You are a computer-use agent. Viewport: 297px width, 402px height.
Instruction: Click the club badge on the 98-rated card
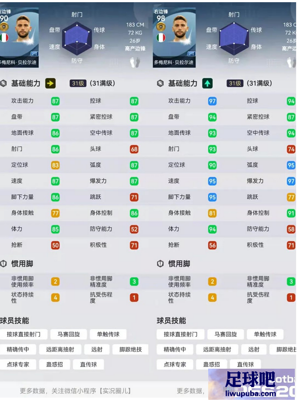(161, 26)
